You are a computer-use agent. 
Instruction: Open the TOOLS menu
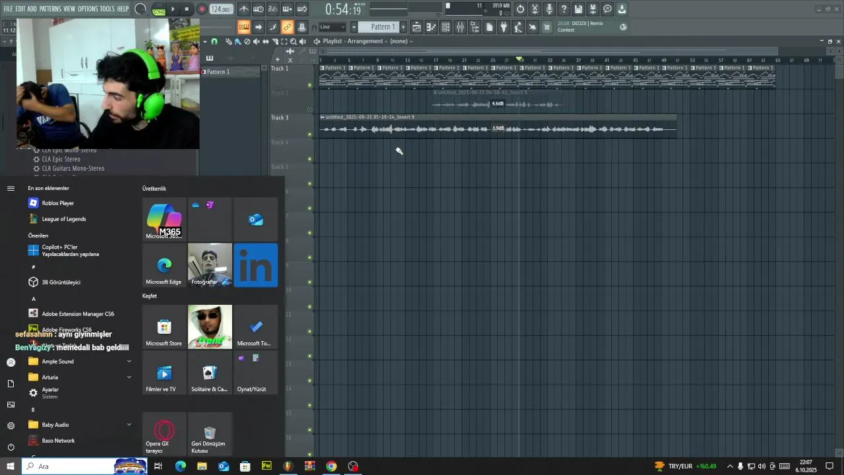(107, 9)
